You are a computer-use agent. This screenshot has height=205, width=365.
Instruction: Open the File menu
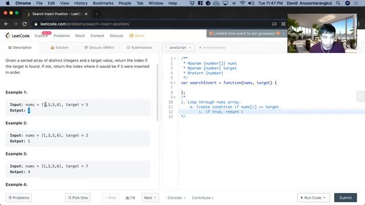(39, 3)
